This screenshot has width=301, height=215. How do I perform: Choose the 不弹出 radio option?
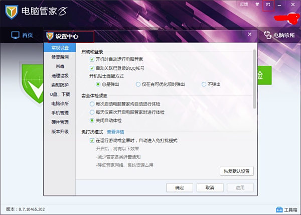pos(204,84)
